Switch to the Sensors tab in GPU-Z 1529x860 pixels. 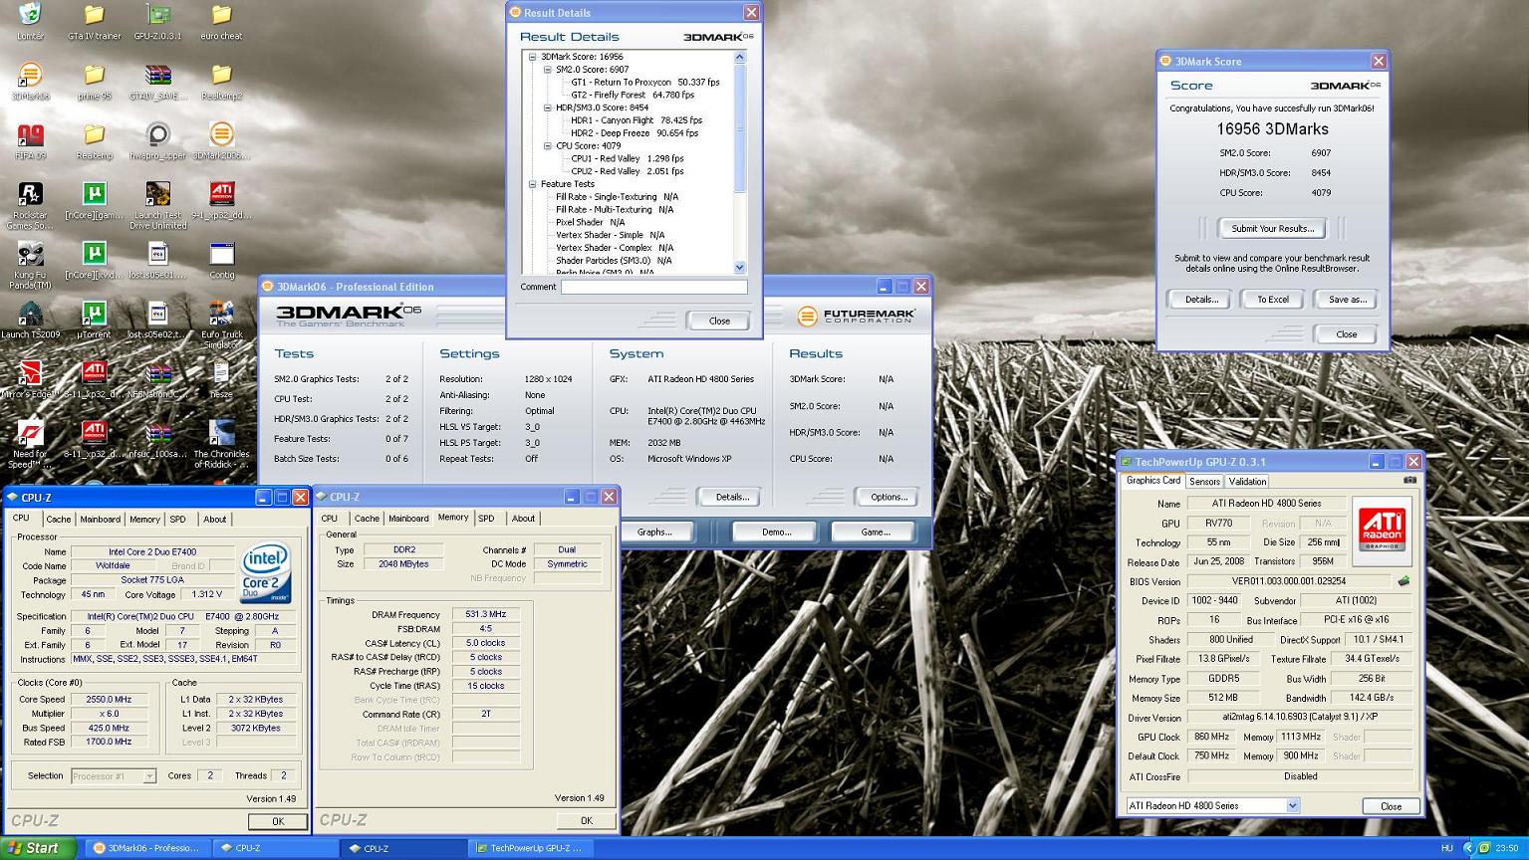coord(1204,482)
